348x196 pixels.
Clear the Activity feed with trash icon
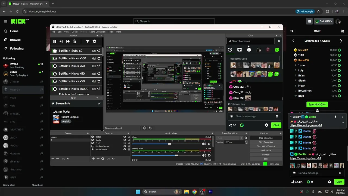(74, 41)
